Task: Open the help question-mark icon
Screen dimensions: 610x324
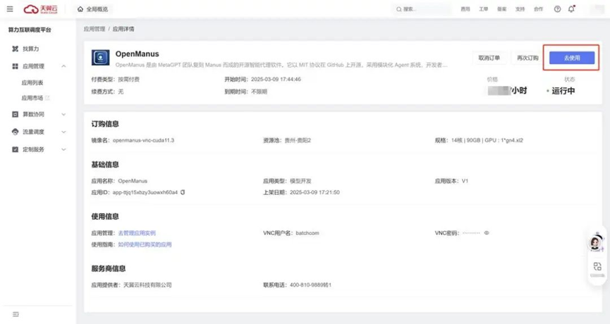Action: [557, 9]
